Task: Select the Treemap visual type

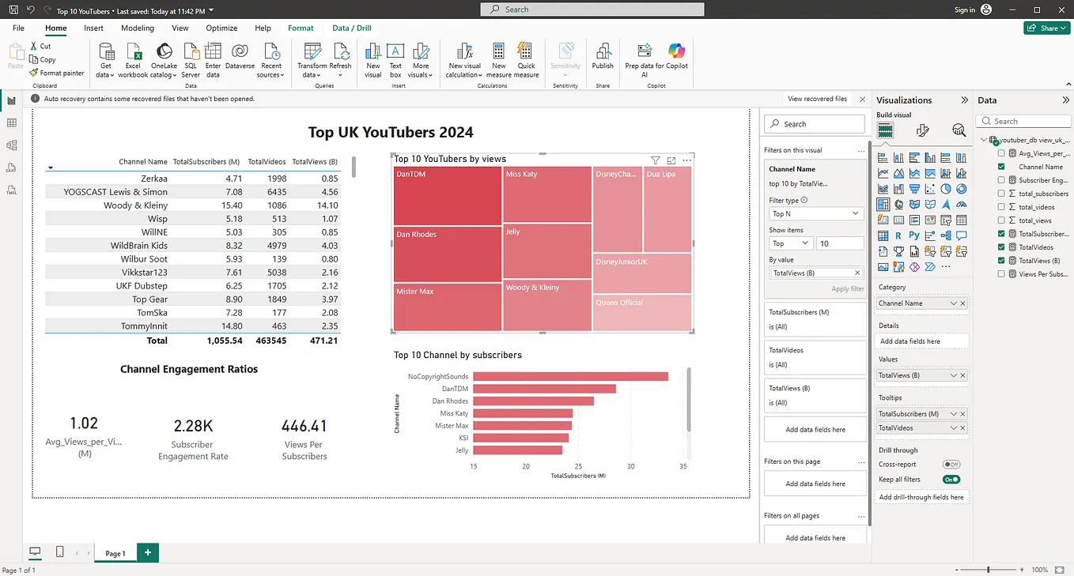Action: [x=883, y=205]
